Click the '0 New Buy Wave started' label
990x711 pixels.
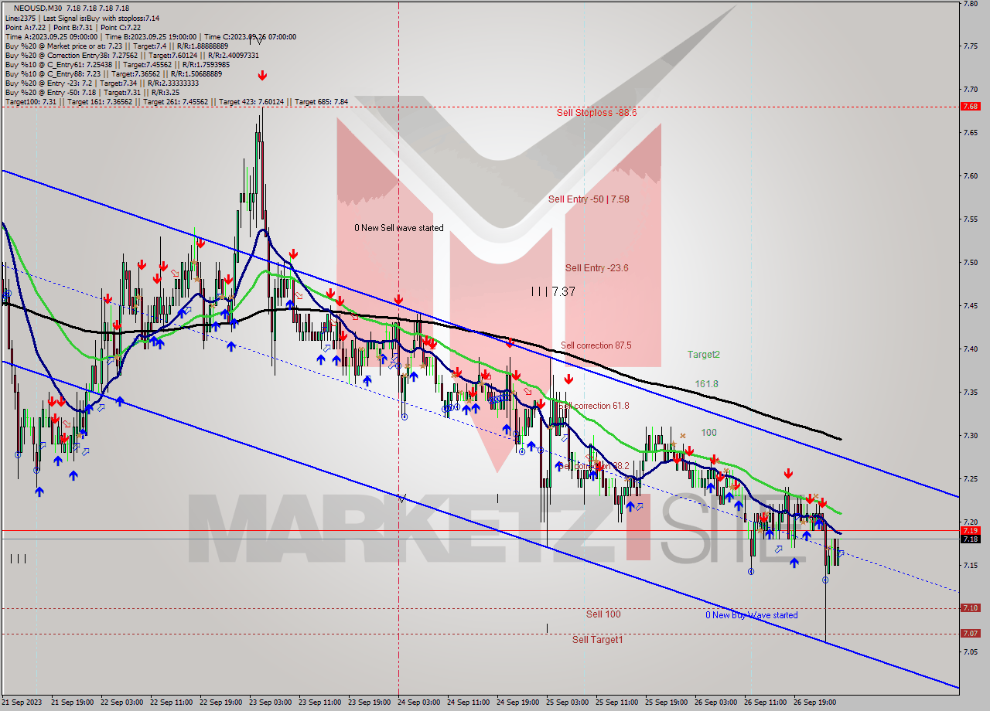click(751, 615)
